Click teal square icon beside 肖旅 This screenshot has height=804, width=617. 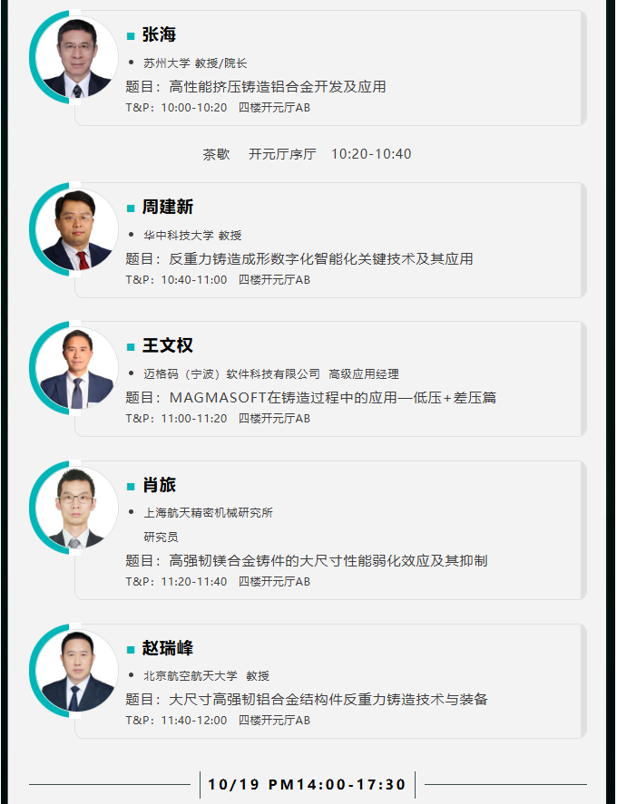[131, 487]
